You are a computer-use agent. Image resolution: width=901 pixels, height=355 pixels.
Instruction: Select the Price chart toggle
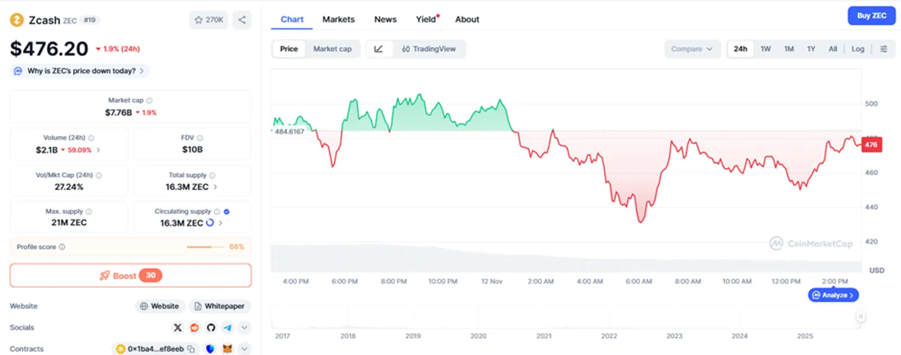tap(289, 49)
